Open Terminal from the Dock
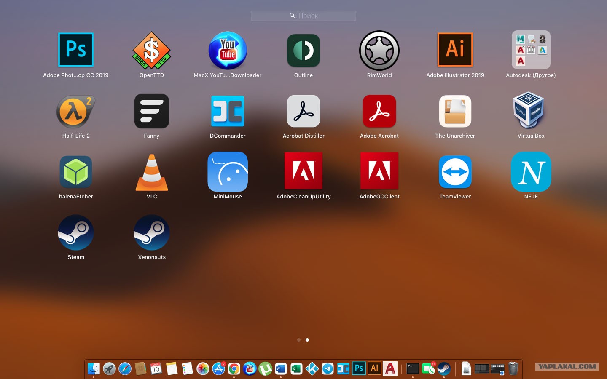The width and height of the screenshot is (607, 379). point(413,369)
